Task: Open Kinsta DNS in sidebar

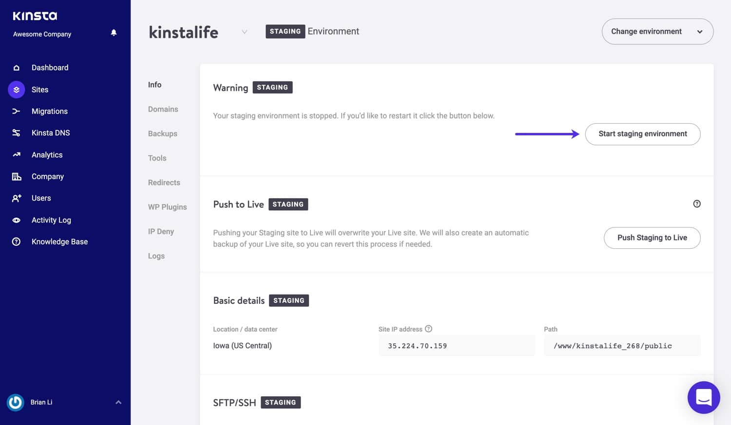Action: [x=51, y=133]
